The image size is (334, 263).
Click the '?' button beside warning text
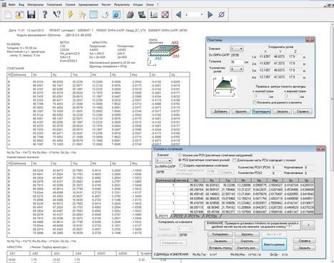coord(308,225)
